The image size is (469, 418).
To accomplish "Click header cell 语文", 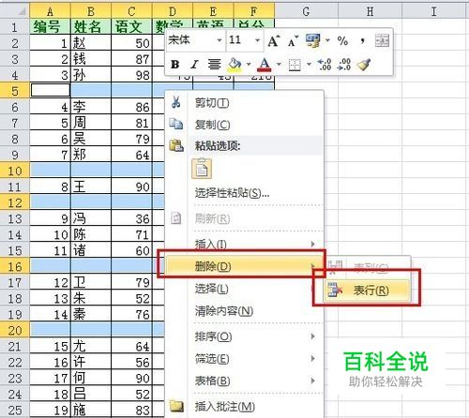I will pos(131,26).
